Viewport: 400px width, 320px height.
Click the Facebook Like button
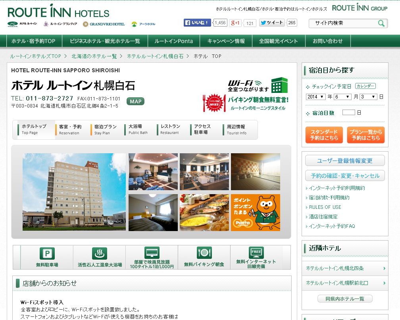click(x=197, y=23)
